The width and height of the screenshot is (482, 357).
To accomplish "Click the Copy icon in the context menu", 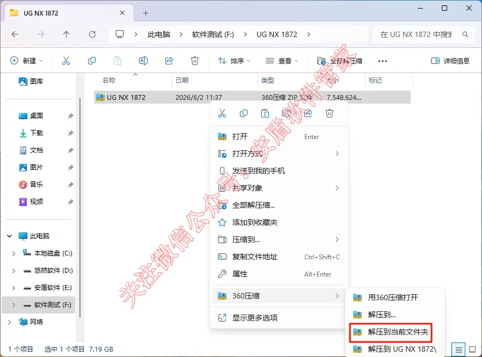I will point(244,113).
